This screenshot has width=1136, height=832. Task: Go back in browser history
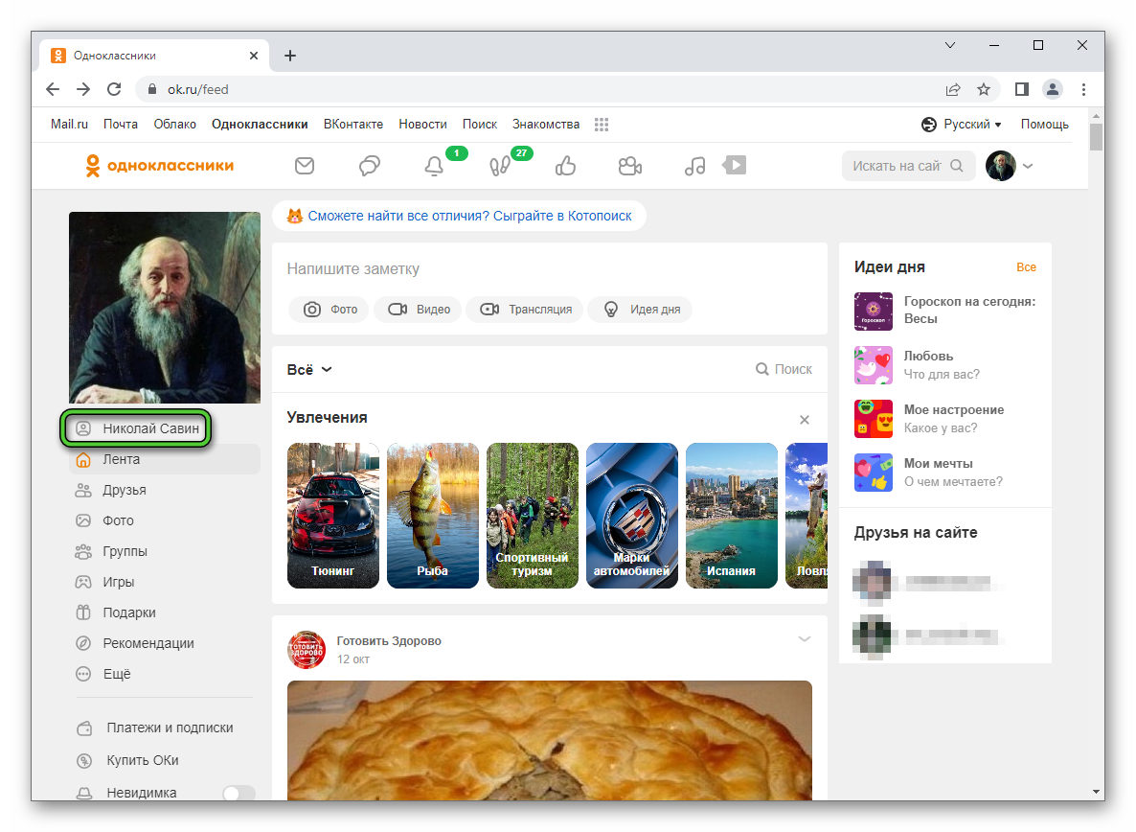52,89
